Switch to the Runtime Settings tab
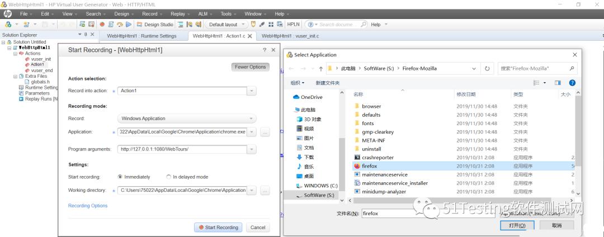Viewport: 604px width, 237px height. 141,36
